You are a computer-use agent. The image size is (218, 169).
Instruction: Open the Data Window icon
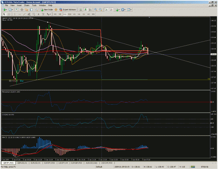coord(22,10)
